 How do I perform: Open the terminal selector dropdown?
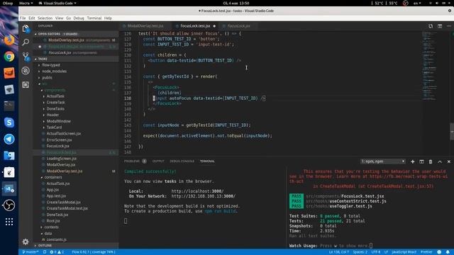pos(382,161)
